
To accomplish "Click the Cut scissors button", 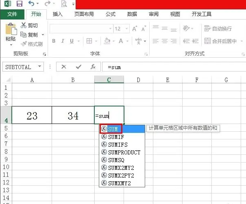I will click(x=29, y=25).
